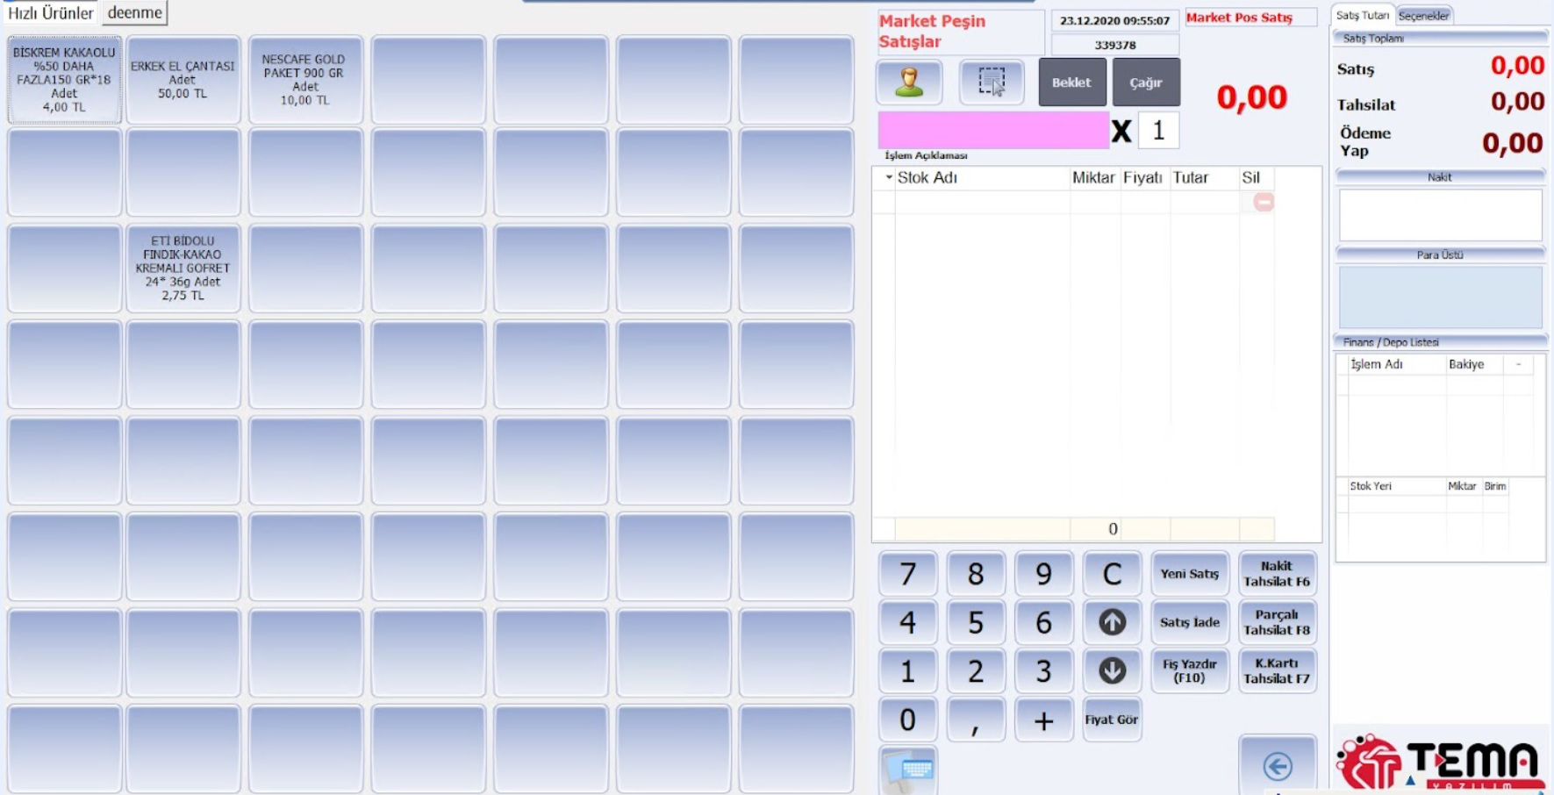Click the customer selection person icon

909,82
